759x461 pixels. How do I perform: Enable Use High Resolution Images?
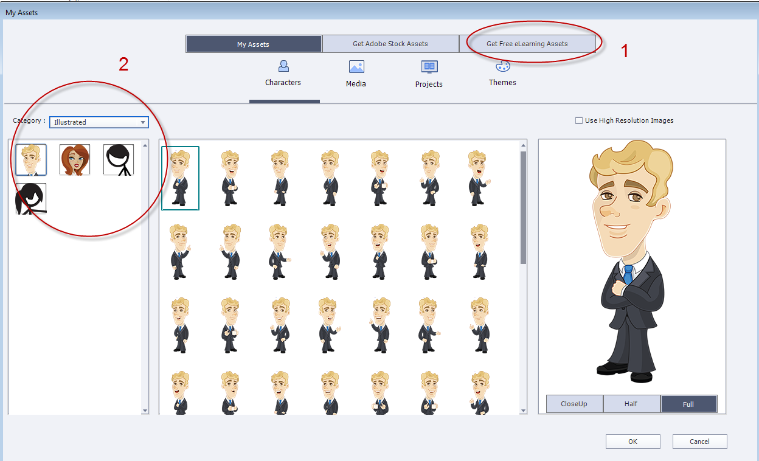pos(579,120)
